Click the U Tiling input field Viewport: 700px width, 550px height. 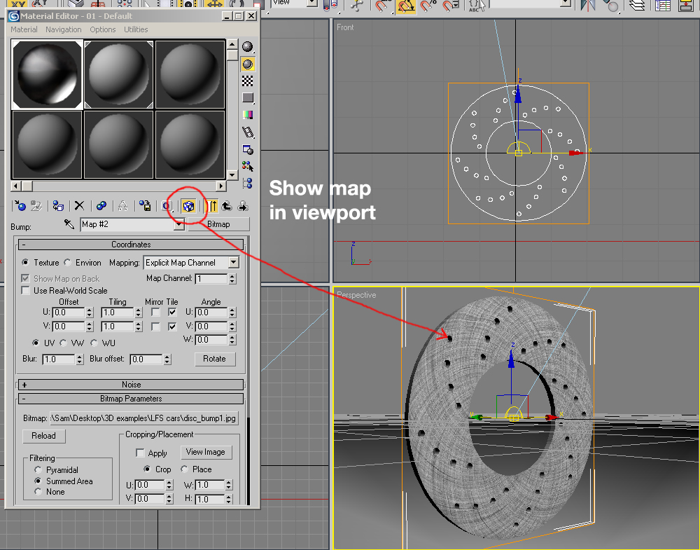pos(118,312)
